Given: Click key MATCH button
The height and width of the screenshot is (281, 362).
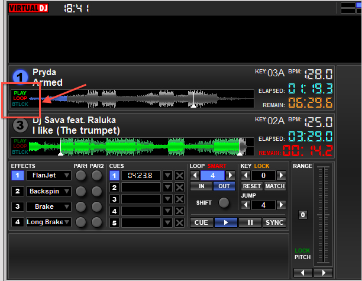Looking at the screenshot, I should (x=275, y=186).
